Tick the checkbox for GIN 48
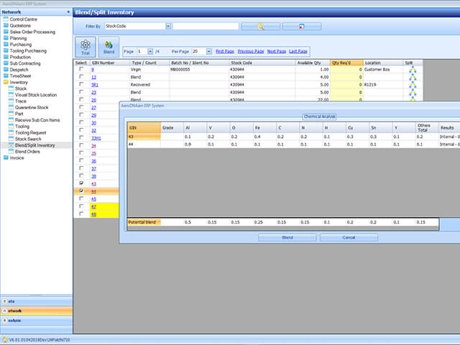This screenshot has height=345, width=460. pos(81,214)
